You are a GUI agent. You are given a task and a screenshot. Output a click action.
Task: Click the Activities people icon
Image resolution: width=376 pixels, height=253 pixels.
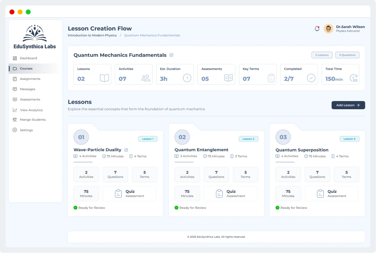click(146, 78)
